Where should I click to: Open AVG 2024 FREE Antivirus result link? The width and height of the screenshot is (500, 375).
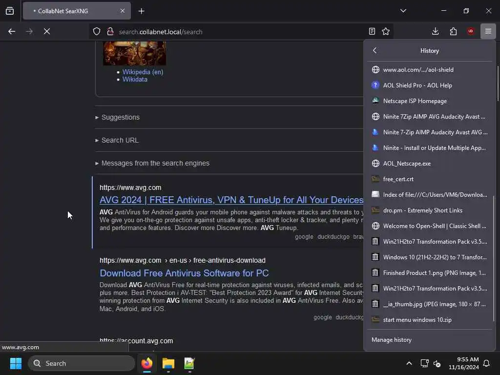coord(231,200)
